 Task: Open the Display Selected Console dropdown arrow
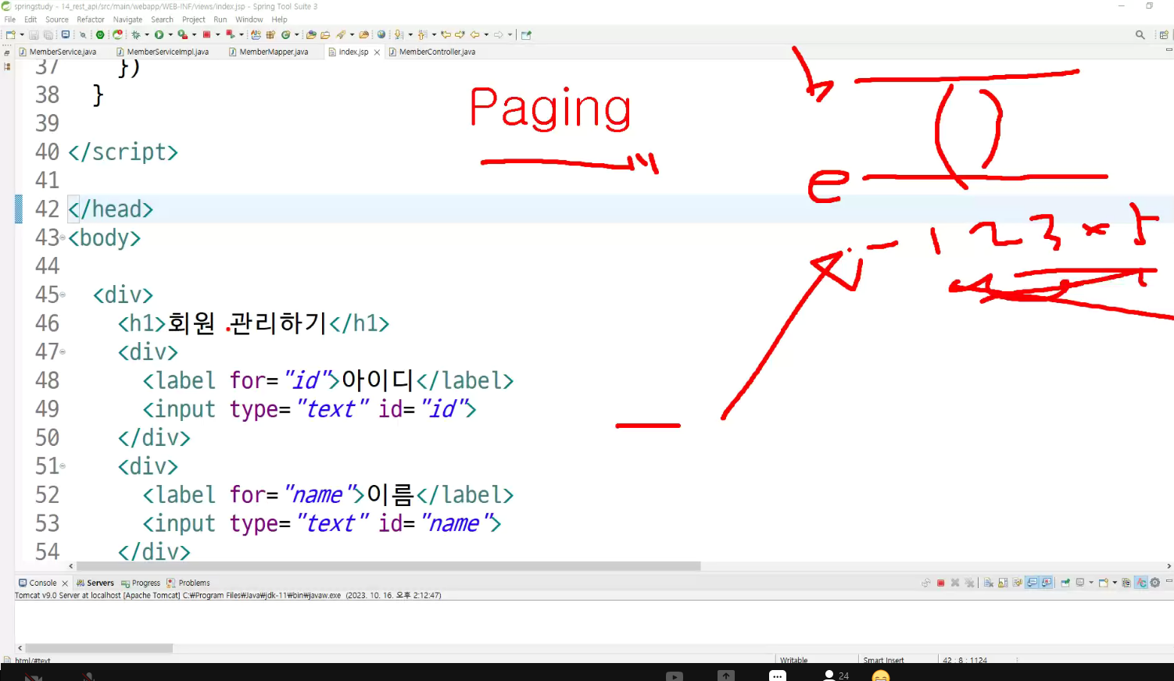[1091, 583]
